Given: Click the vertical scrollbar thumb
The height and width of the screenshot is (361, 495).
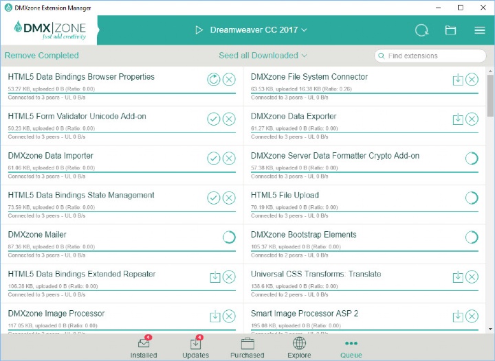Looking at the screenshot, I should tap(490, 95).
